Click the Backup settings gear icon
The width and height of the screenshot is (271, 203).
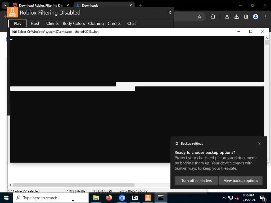click(177, 144)
